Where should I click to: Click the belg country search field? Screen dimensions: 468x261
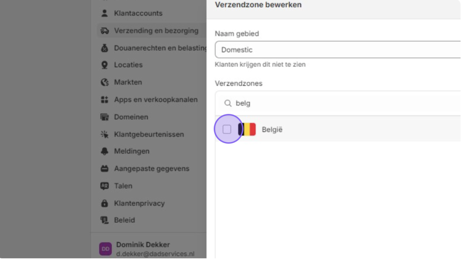coord(338,103)
